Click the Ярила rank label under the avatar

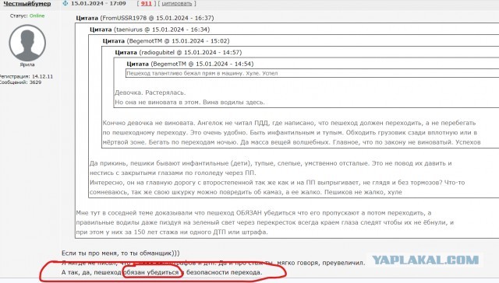[x=27, y=65]
